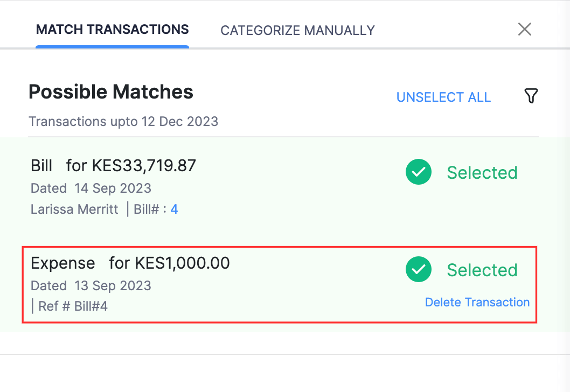Switch to the CATEGORIZE MANUALLY tab
Screen dimensions: 570x392
click(x=297, y=30)
